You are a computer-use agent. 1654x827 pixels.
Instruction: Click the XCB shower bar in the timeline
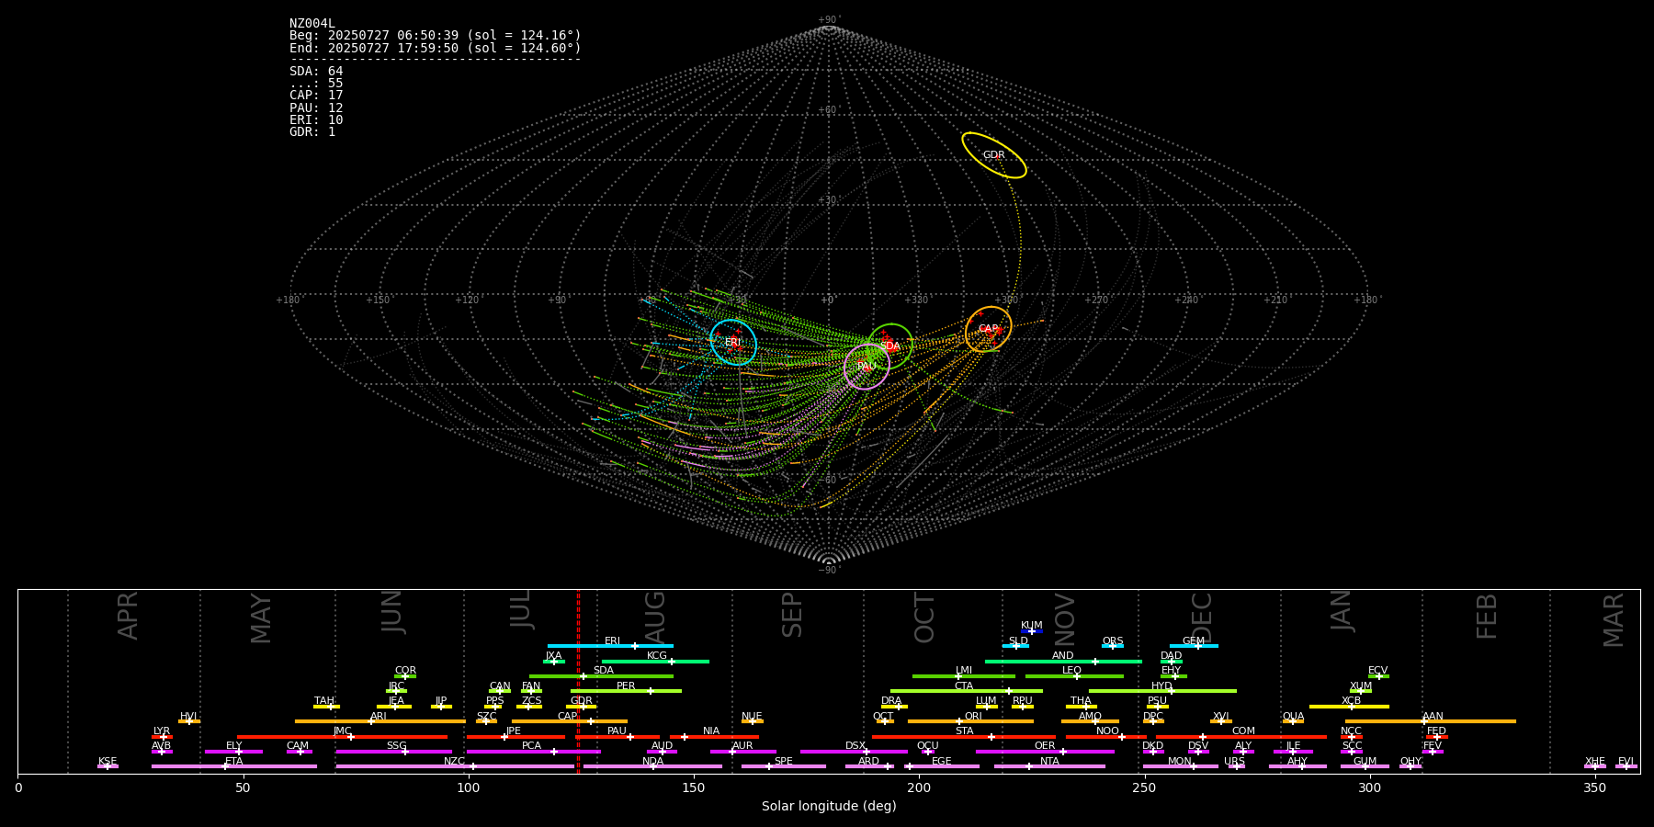(x=1349, y=707)
